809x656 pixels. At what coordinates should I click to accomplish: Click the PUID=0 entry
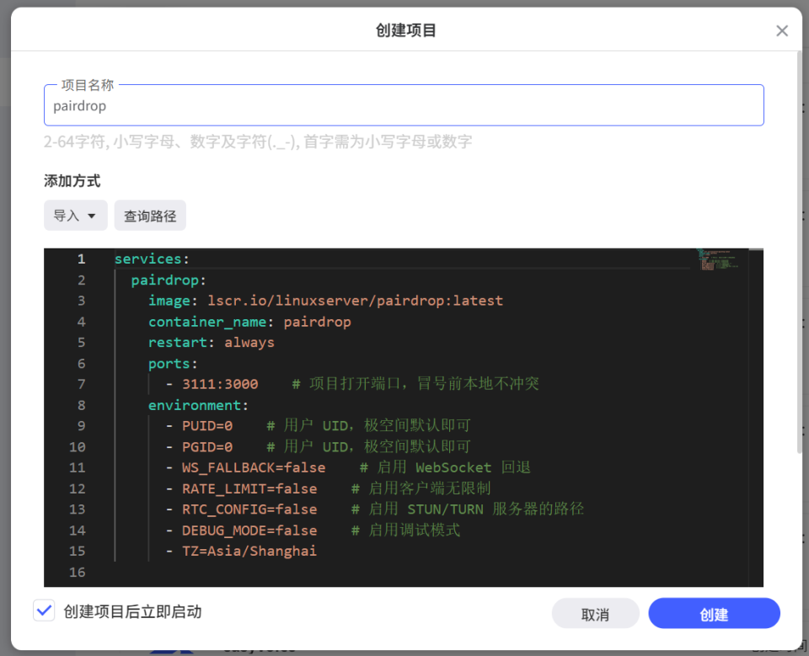click(207, 426)
